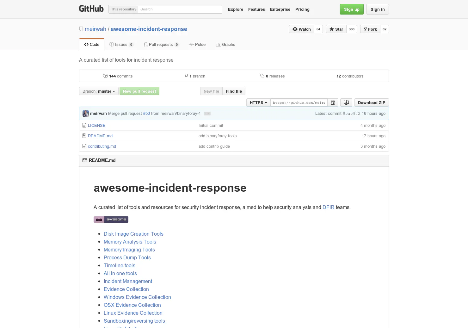Image resolution: width=468 pixels, height=328 pixels.
Task: Click the green Sign up button
Action: [x=352, y=9]
